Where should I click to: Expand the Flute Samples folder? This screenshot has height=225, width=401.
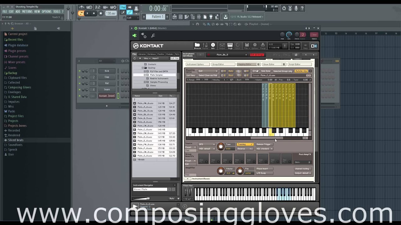[x=145, y=75]
